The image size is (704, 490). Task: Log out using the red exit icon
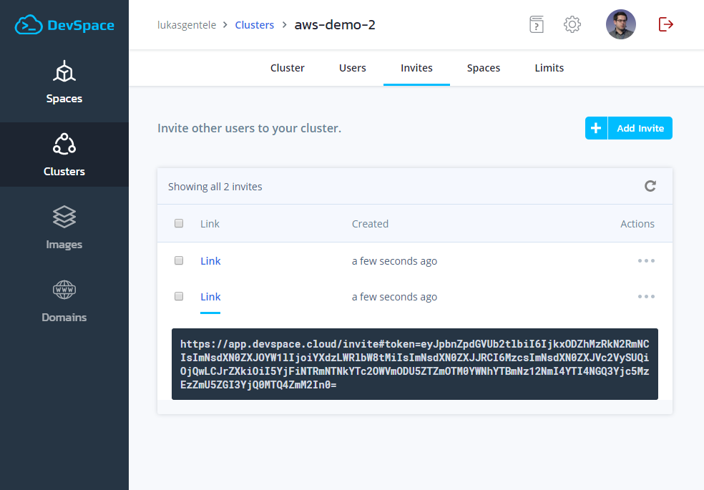tap(665, 24)
